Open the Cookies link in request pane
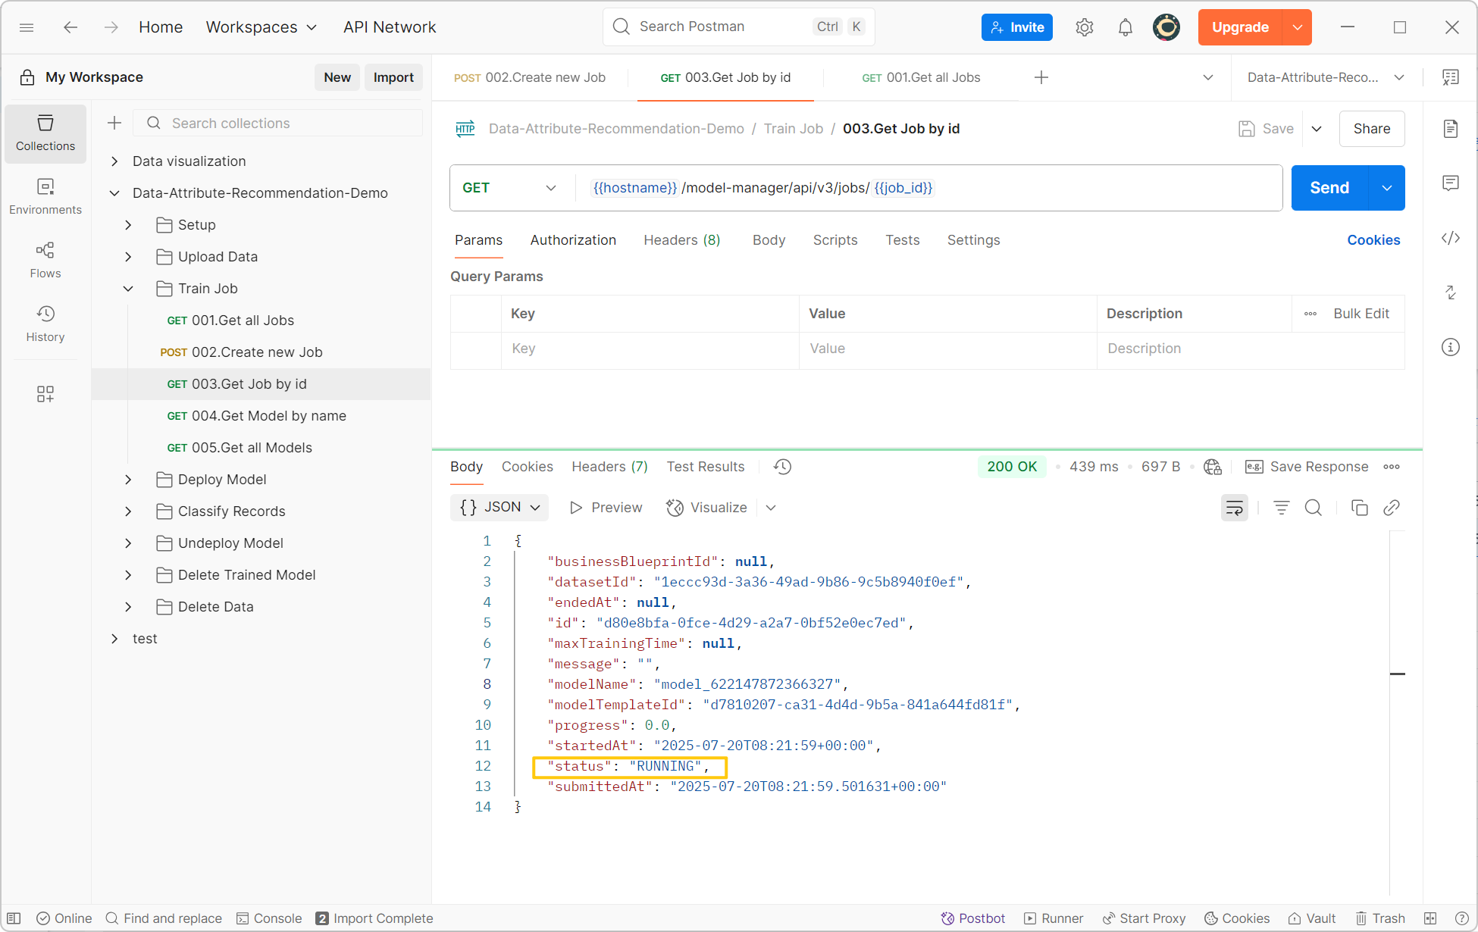The width and height of the screenshot is (1478, 932). 1373,240
